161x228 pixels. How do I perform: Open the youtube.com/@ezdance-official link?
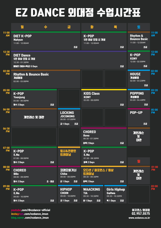[31, 210]
